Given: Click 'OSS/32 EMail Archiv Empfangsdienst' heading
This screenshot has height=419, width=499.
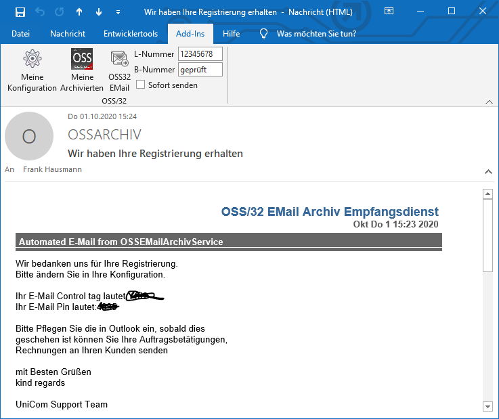Looking at the screenshot, I should (330, 212).
